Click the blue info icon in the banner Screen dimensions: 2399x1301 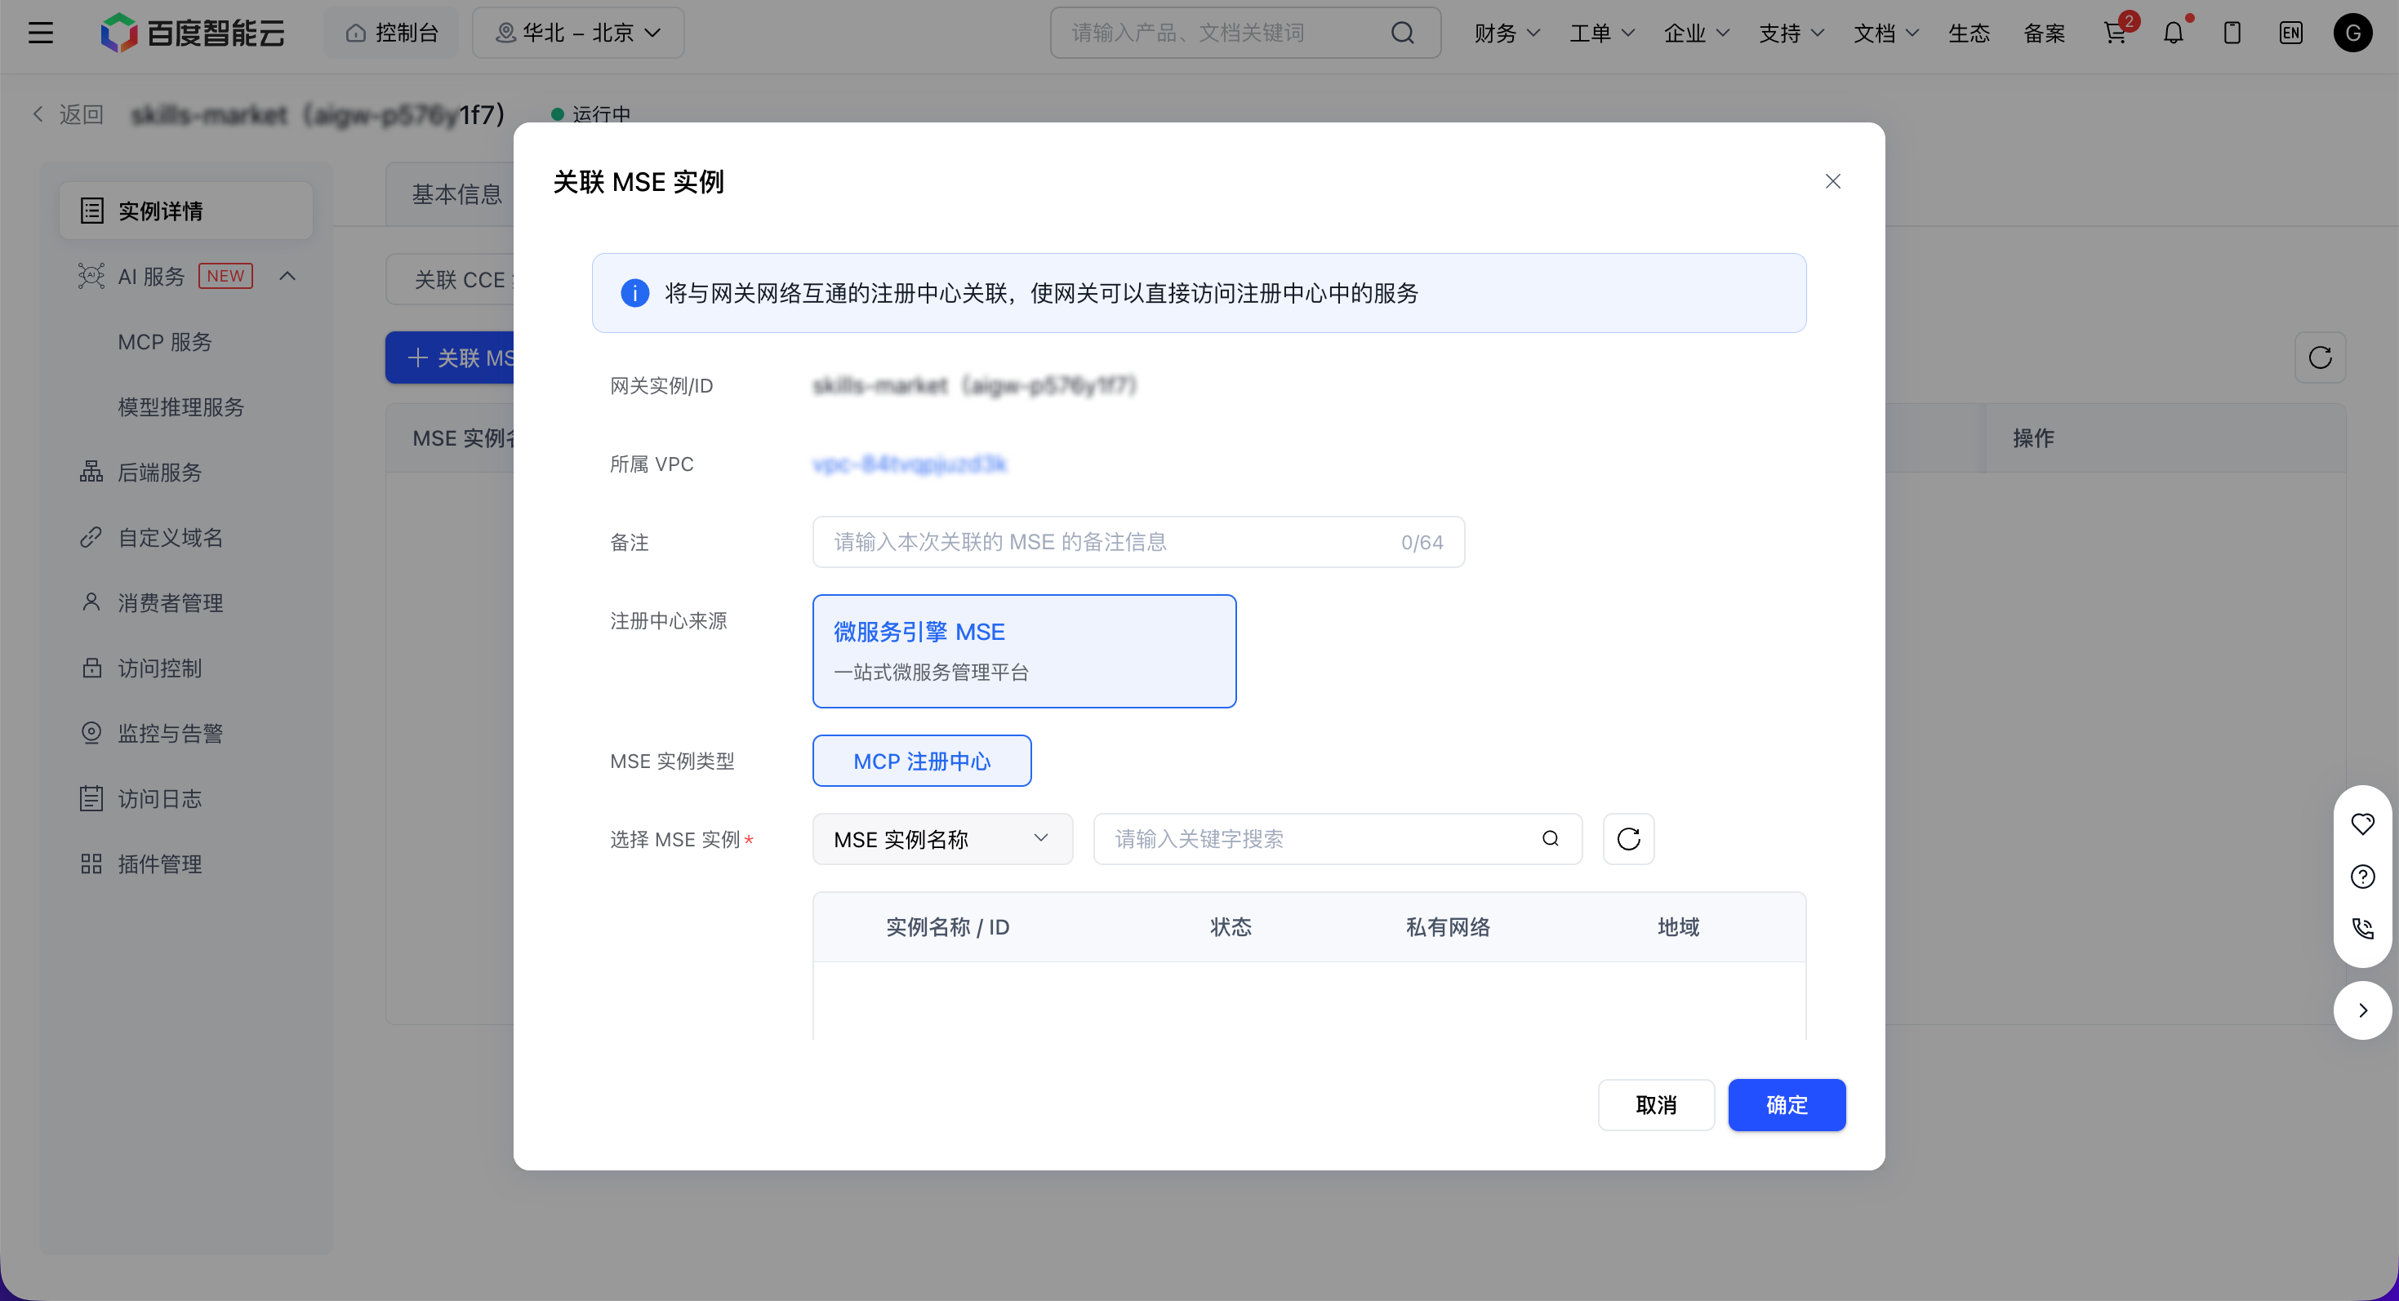[635, 293]
